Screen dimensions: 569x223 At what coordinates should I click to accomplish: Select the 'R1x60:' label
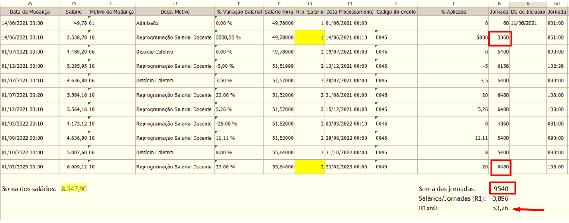(429, 208)
